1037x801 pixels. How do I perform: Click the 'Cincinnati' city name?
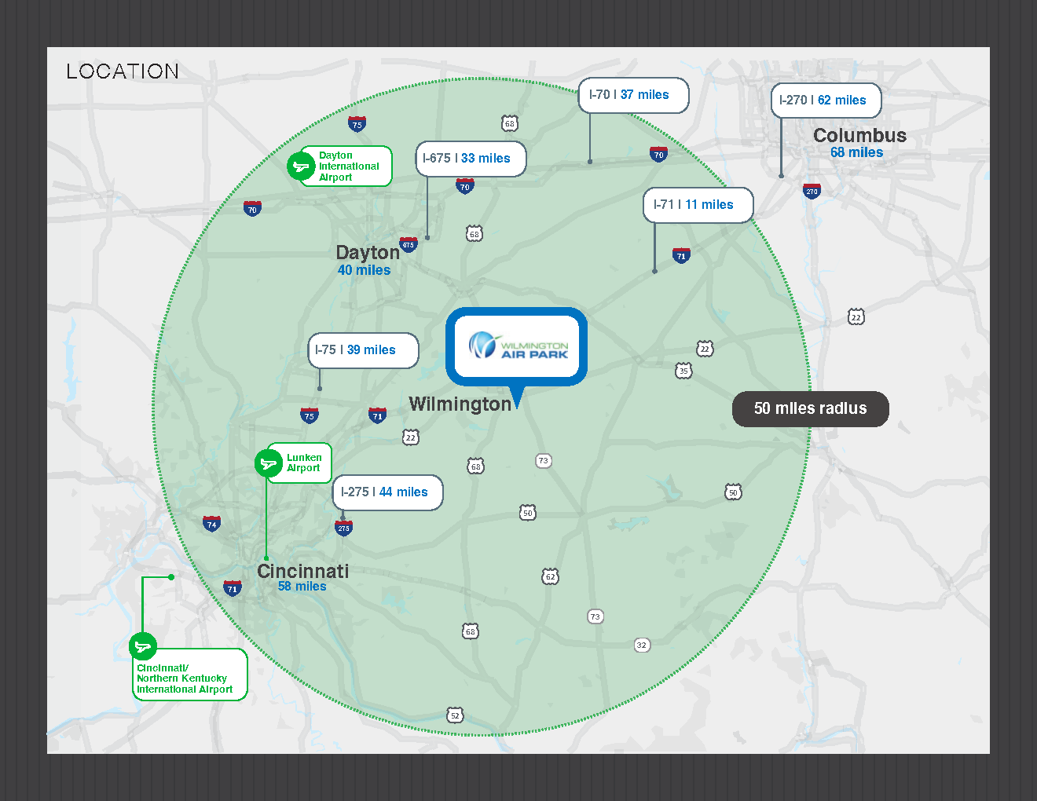(302, 571)
